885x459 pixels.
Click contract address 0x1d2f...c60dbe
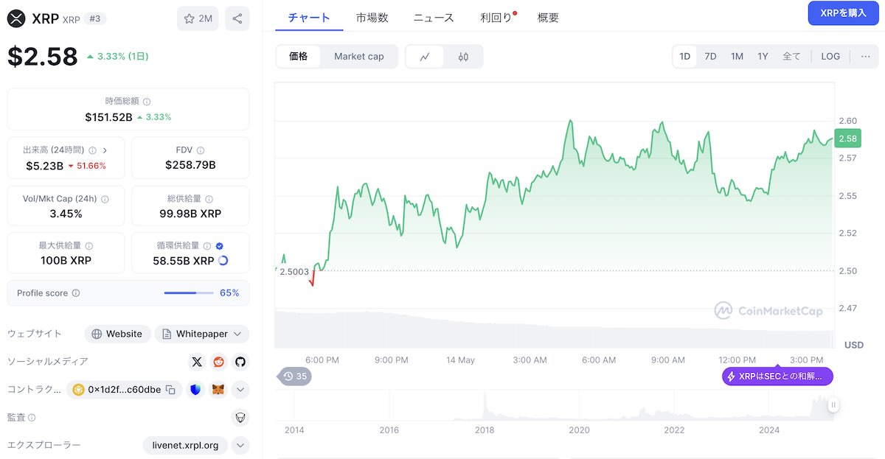coord(125,390)
